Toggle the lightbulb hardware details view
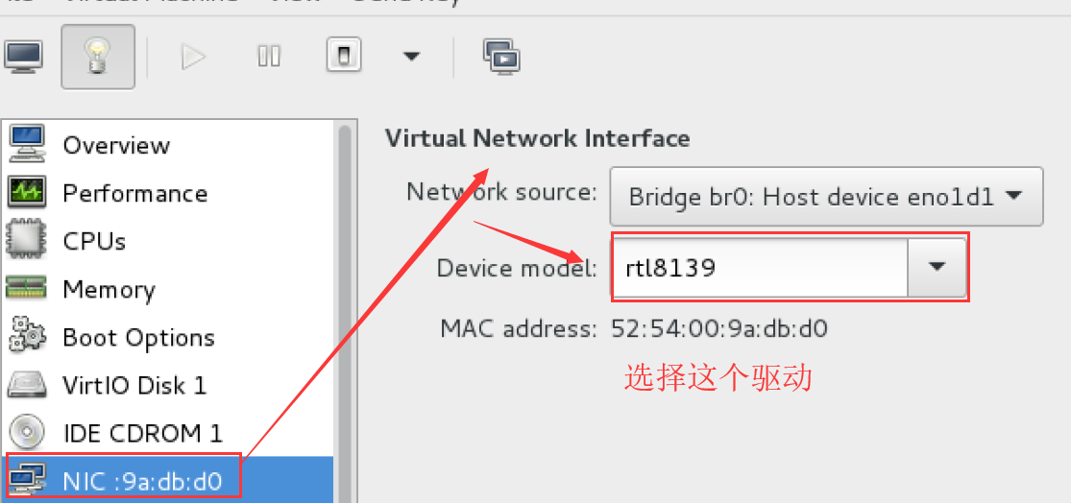 coord(98,57)
